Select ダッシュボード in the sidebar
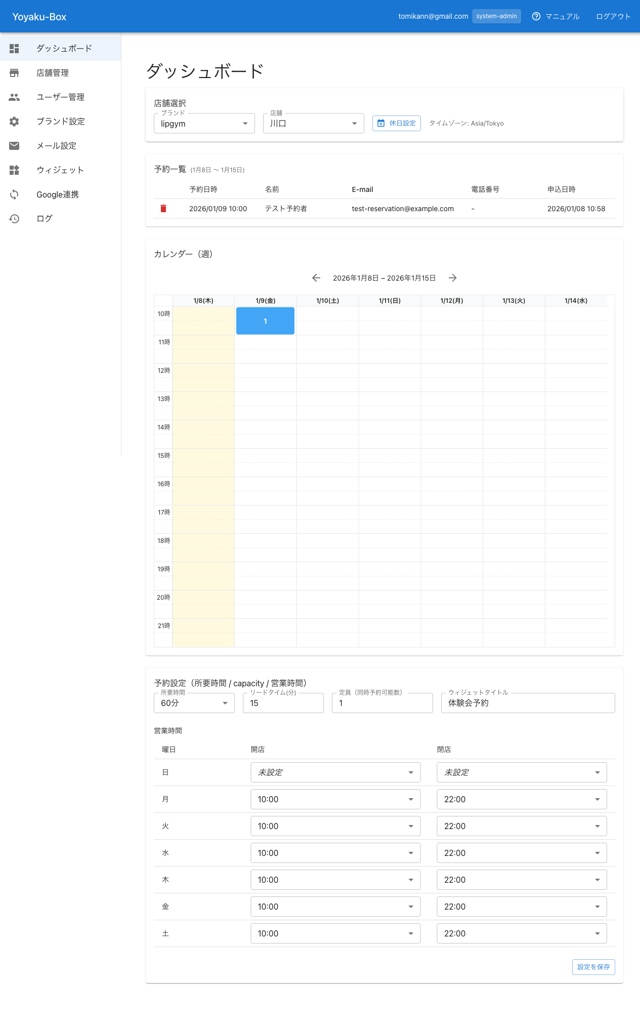The image size is (640, 1019). 64,49
